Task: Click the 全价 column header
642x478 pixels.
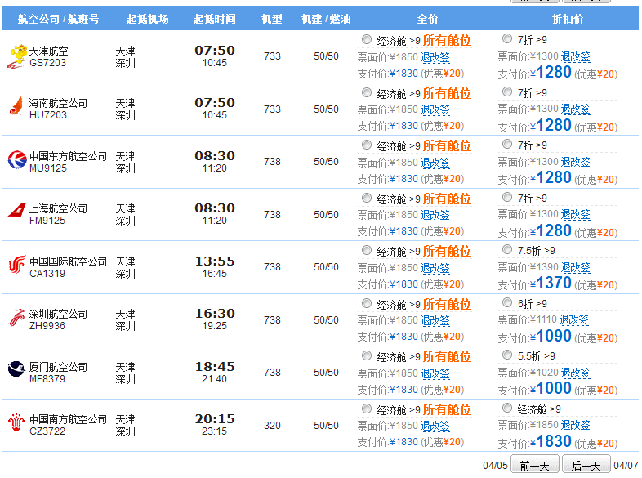Action: [x=427, y=19]
